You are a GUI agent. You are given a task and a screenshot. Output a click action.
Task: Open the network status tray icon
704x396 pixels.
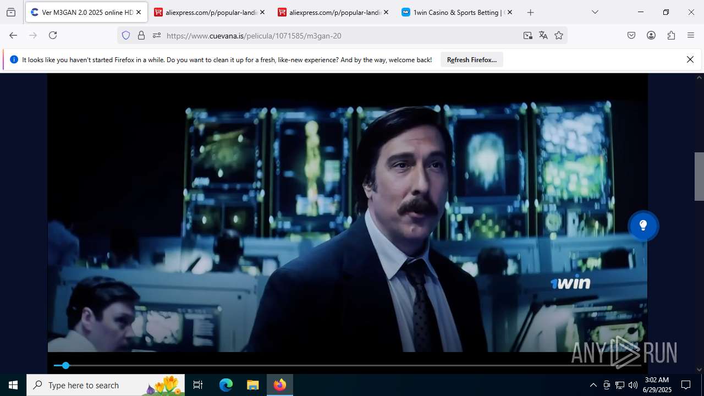(x=620, y=385)
